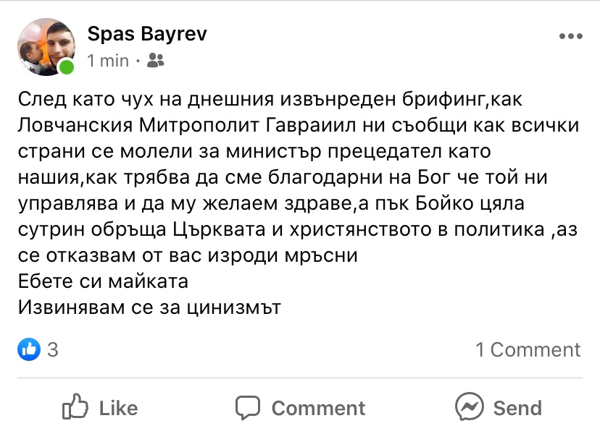Screen dimensions: 600x426
Task: Click the Messenger Send icon
Action: (469, 406)
